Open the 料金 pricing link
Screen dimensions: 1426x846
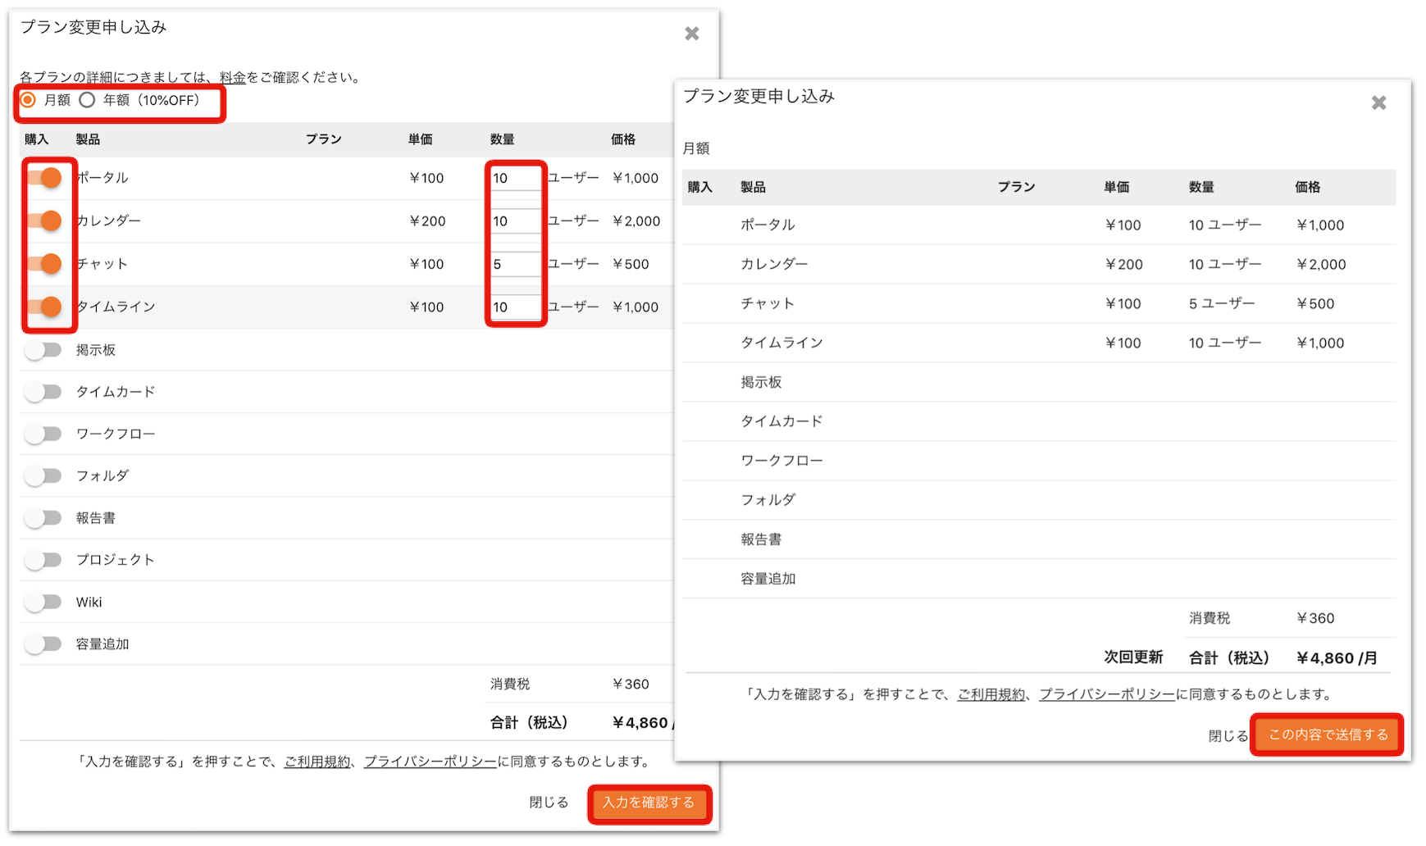coord(233,78)
